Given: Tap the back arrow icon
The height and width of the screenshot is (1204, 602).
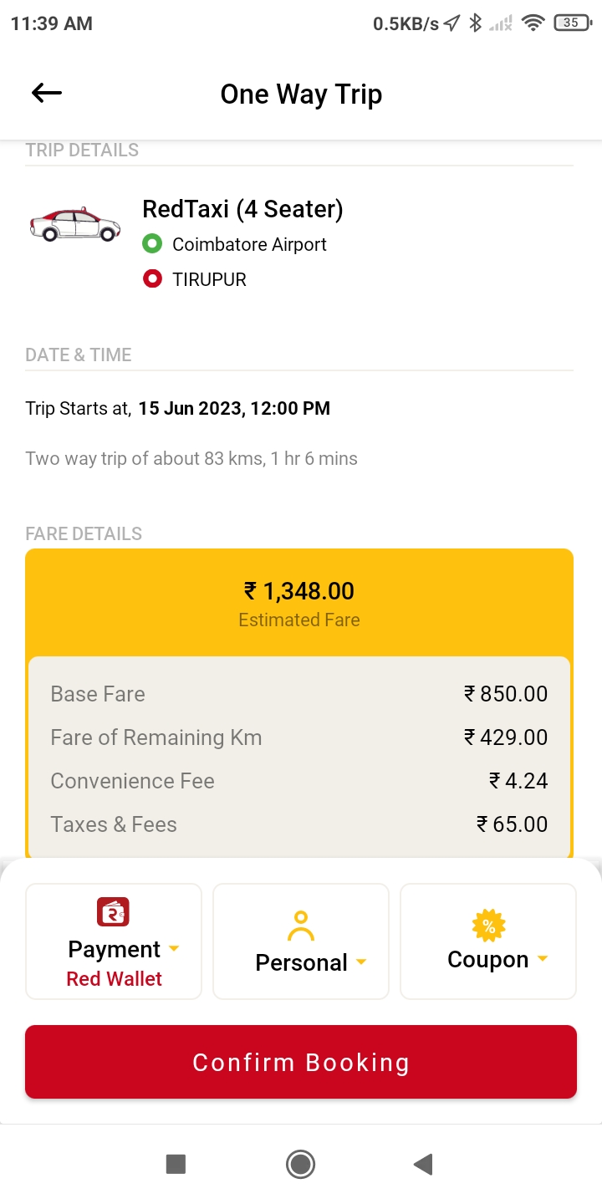Looking at the screenshot, I should 47,94.
